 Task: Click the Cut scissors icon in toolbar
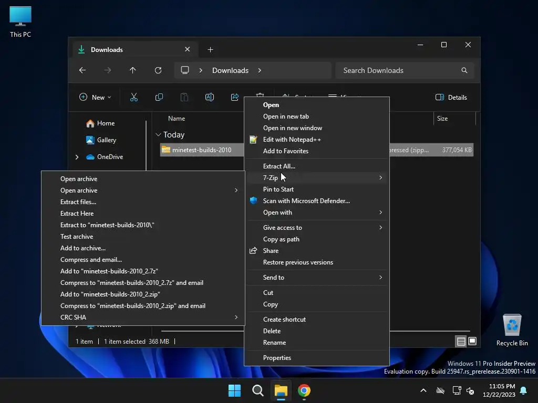click(134, 97)
